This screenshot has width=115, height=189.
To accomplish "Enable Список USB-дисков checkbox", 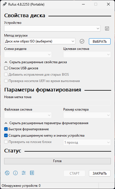I will (6, 68).
